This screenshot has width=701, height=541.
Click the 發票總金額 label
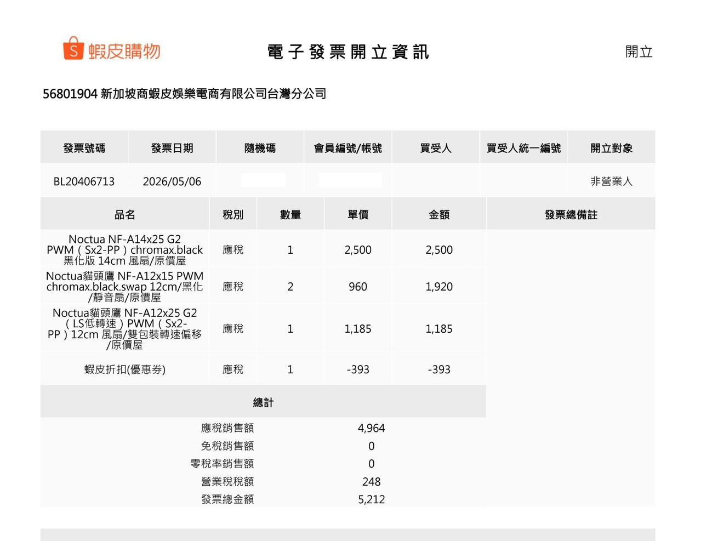pos(227,499)
